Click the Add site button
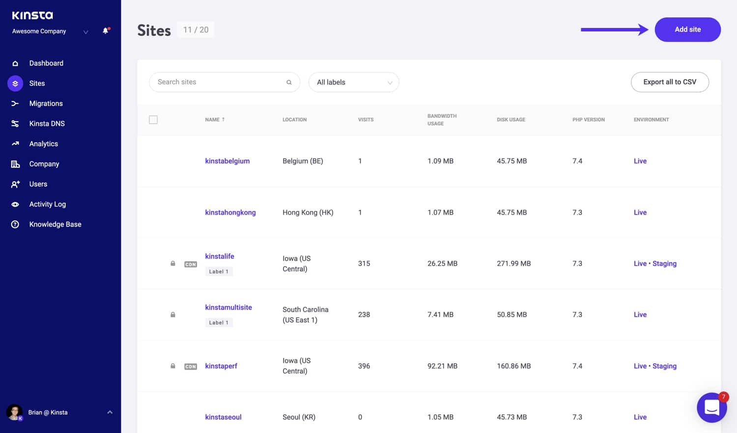The image size is (737, 433). point(687,29)
